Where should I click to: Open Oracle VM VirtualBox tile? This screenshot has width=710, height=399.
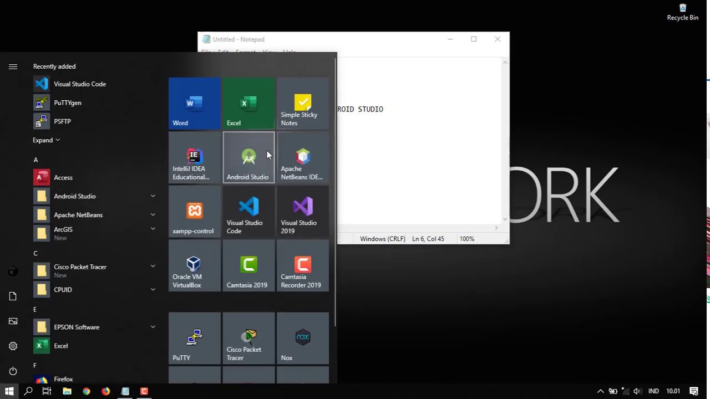tap(194, 265)
